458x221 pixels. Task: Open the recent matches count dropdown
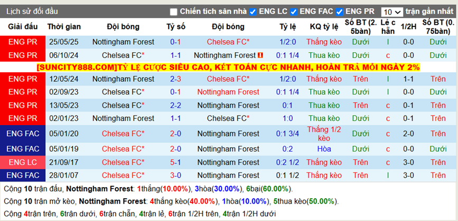pos(391,12)
